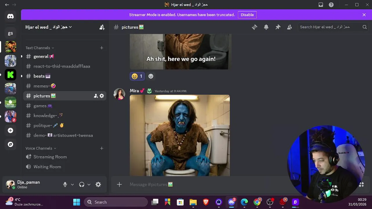The width and height of the screenshot is (372, 209).
Task: Open Mira's blue creature image
Action: tap(180, 135)
